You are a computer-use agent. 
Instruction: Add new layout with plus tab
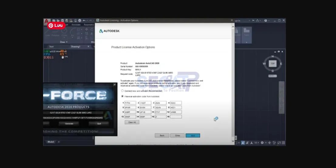(x=59, y=142)
